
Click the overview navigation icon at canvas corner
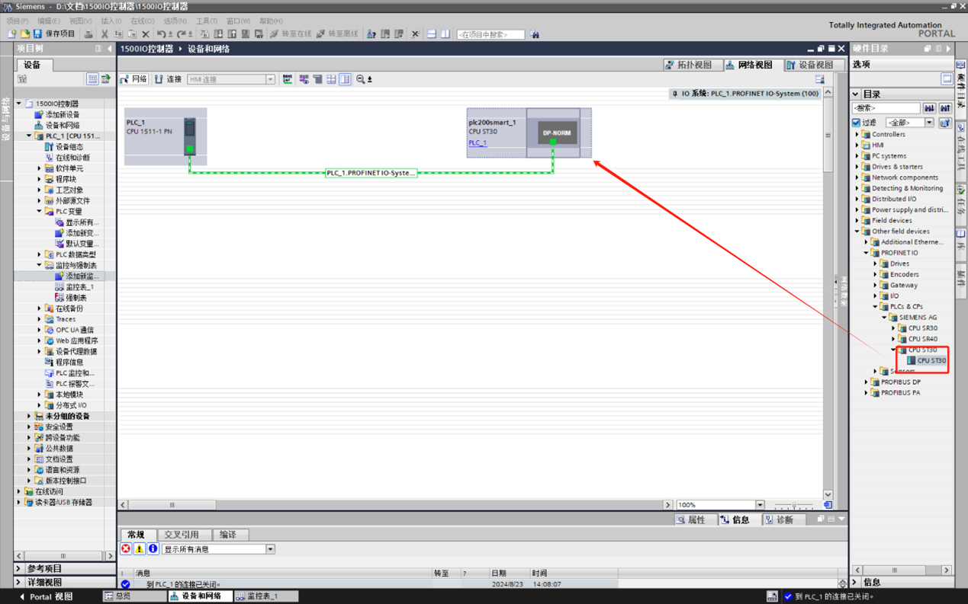[828, 505]
